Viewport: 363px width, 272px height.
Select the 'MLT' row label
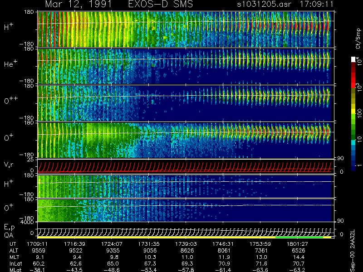(x=14, y=257)
